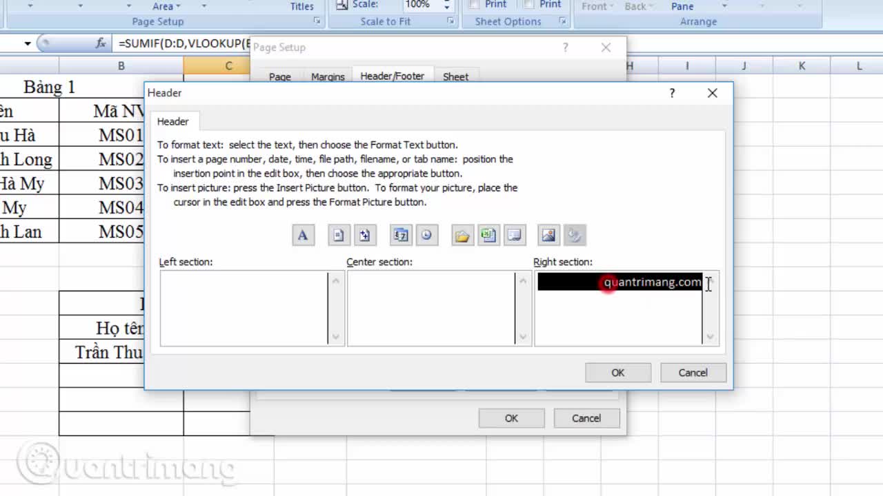Image resolution: width=883 pixels, height=496 pixels.
Task: Toggle the Headings Print checkbox
Action: coord(528,4)
